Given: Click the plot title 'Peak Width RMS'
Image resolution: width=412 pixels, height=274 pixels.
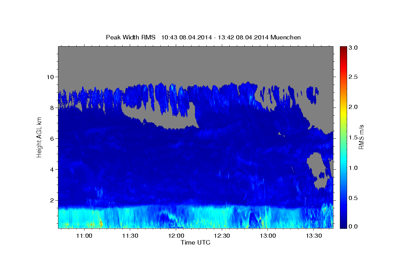Looking at the screenshot, I should [x=130, y=37].
